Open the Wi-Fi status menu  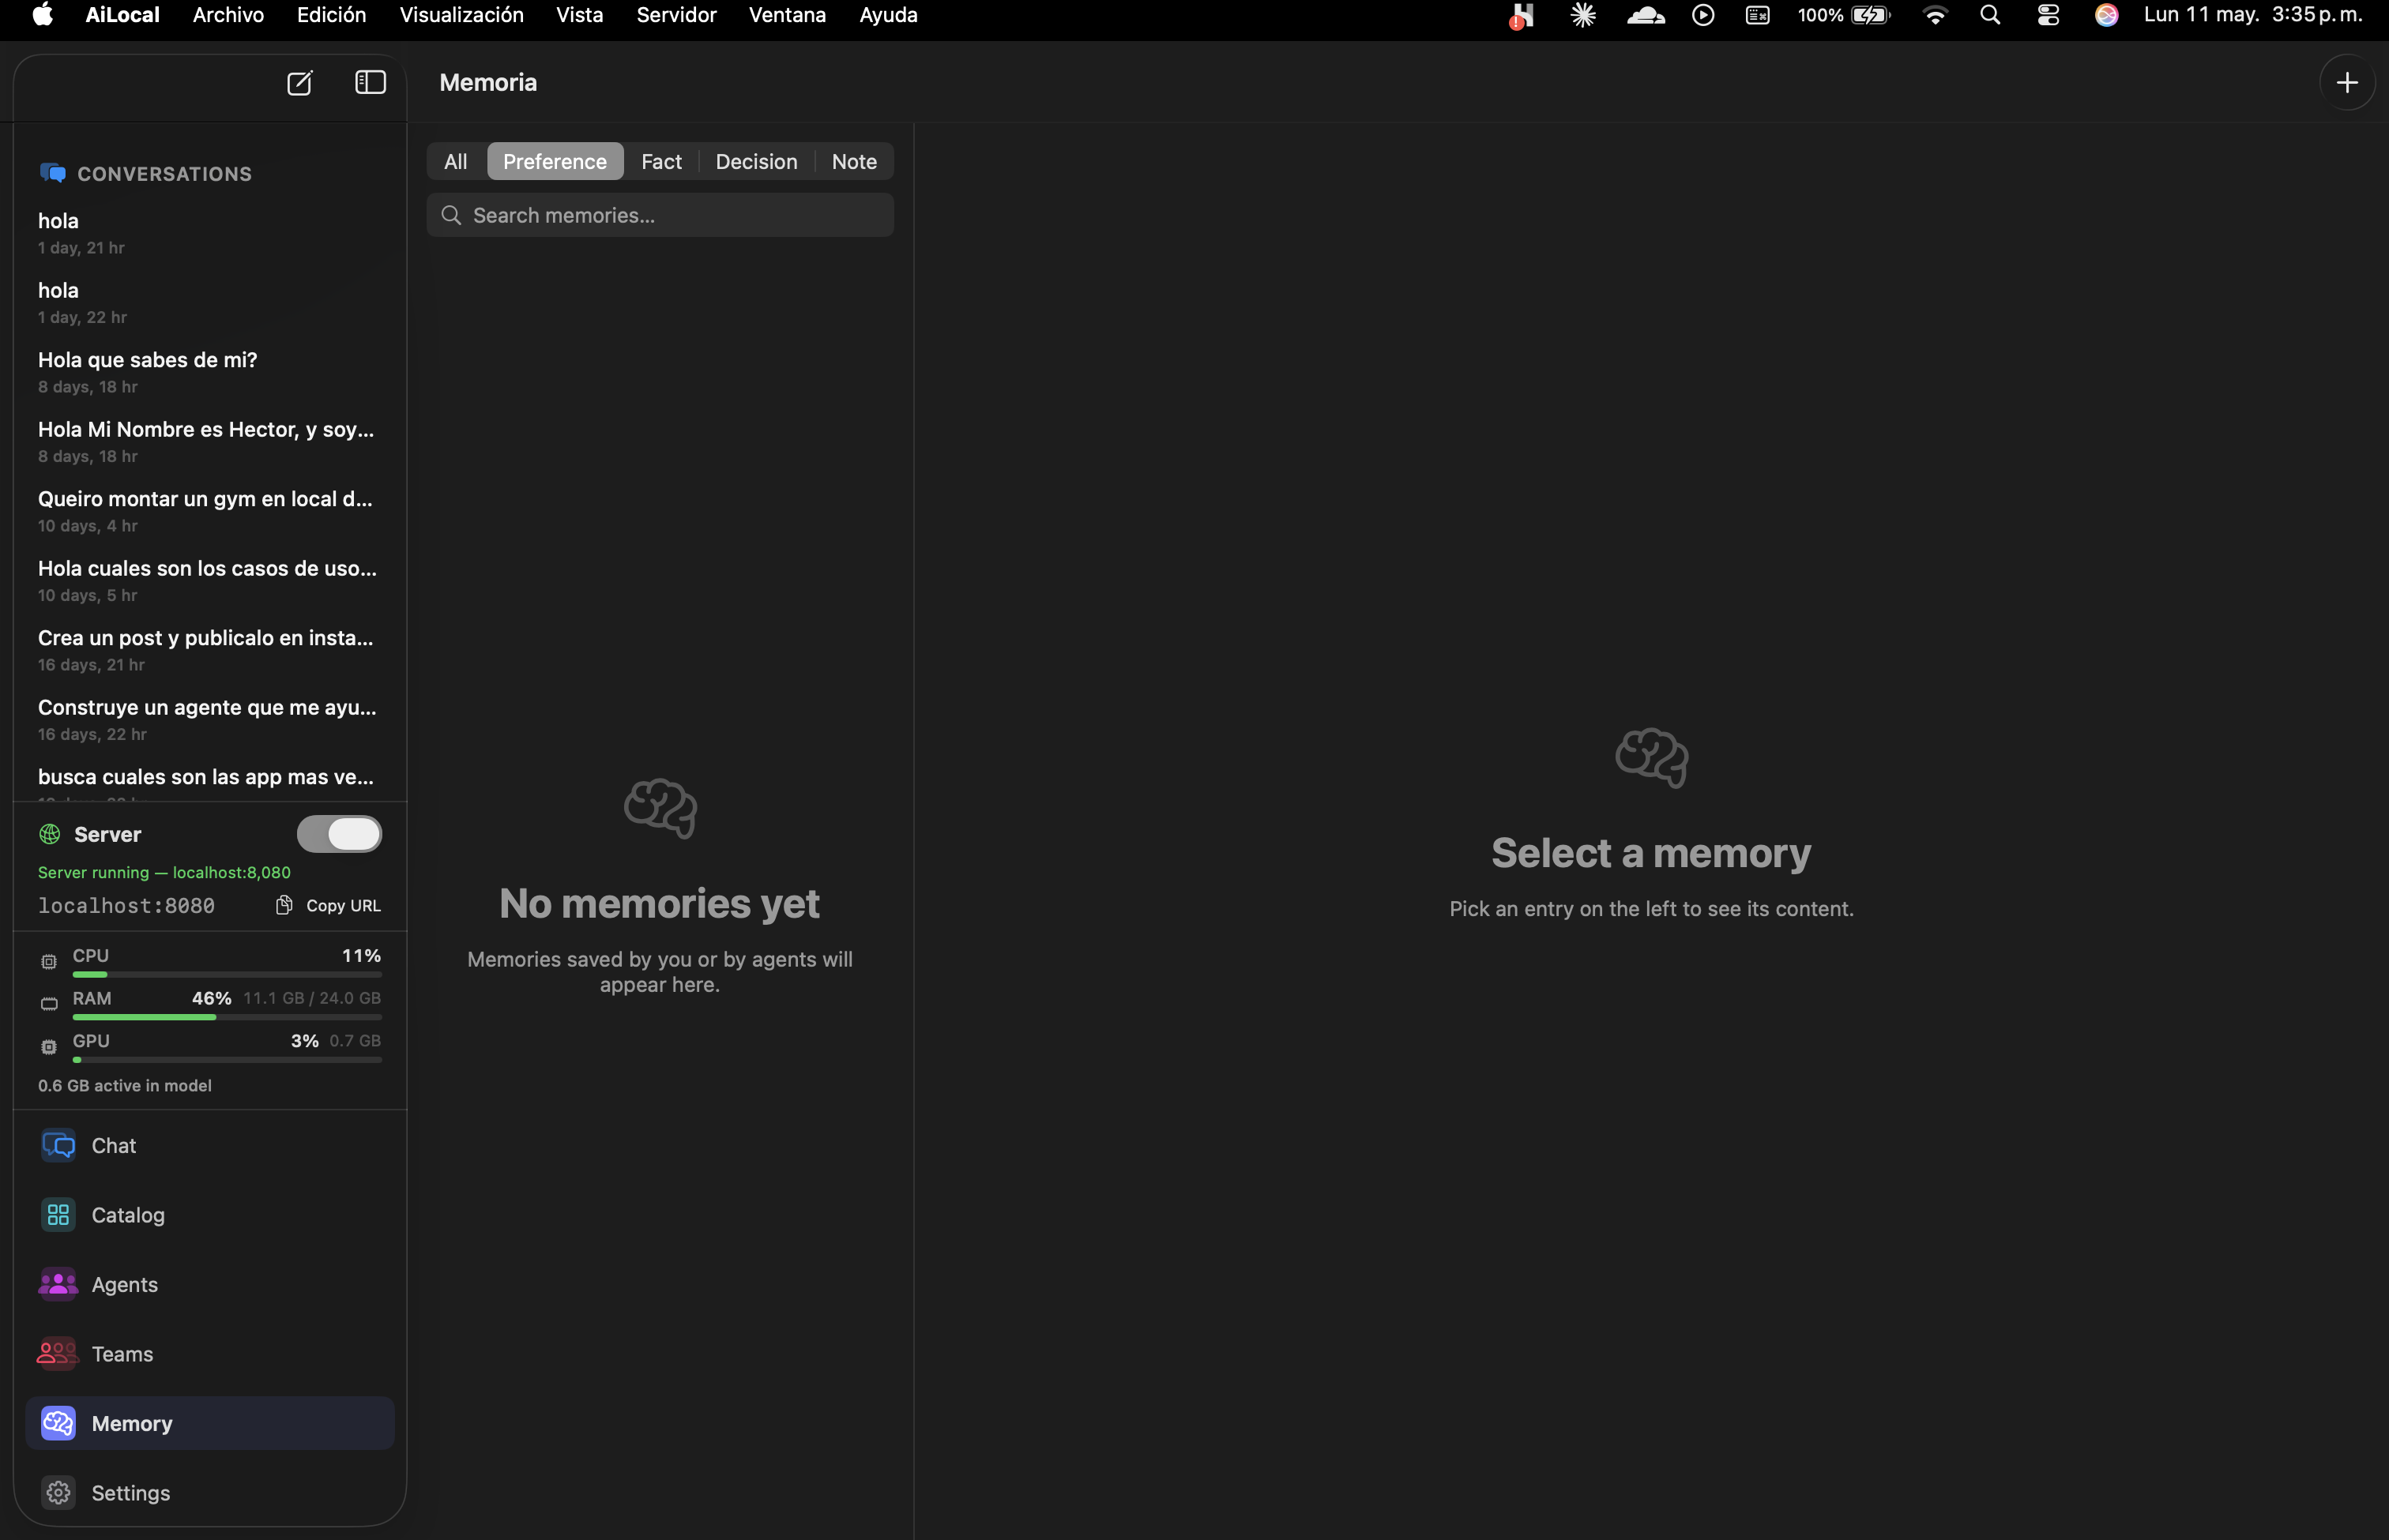pyautogui.click(x=1935, y=15)
